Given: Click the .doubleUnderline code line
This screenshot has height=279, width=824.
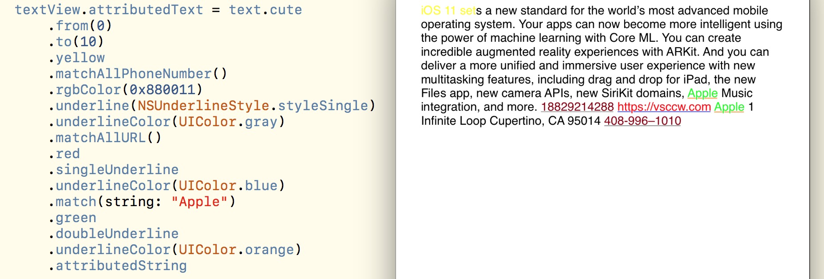Looking at the screenshot, I should pos(114,234).
